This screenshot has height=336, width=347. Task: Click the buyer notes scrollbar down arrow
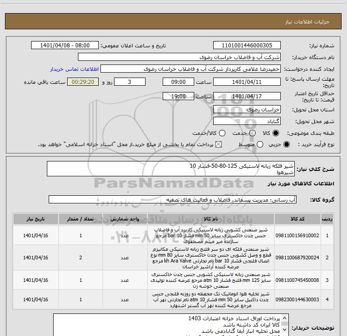285,329
